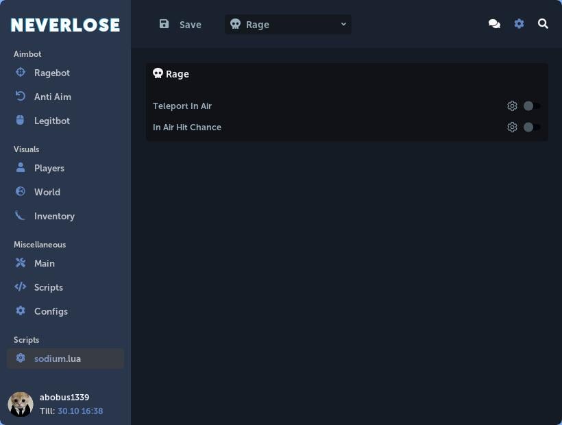Toggle the settings gear in the top bar
This screenshot has width=562, height=425.
tap(519, 23)
